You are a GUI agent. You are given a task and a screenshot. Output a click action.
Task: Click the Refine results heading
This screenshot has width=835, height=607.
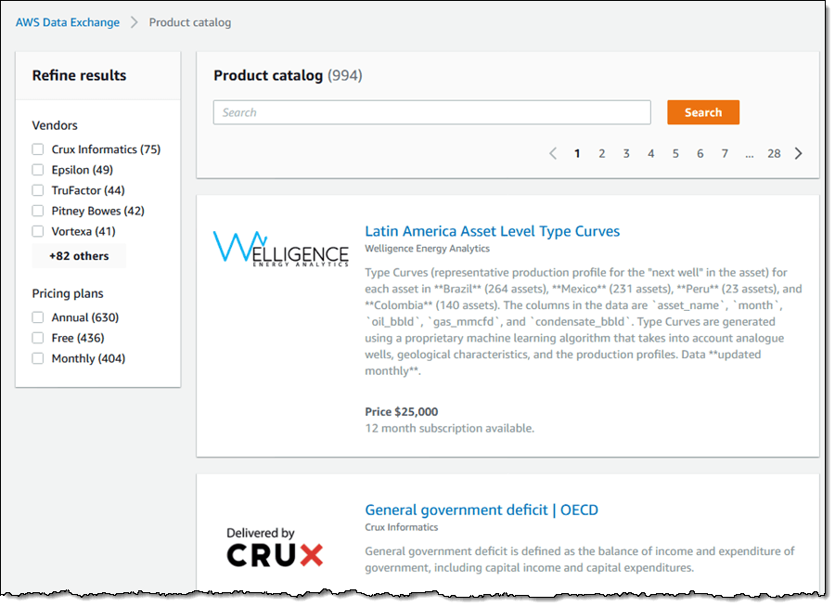[x=80, y=76]
